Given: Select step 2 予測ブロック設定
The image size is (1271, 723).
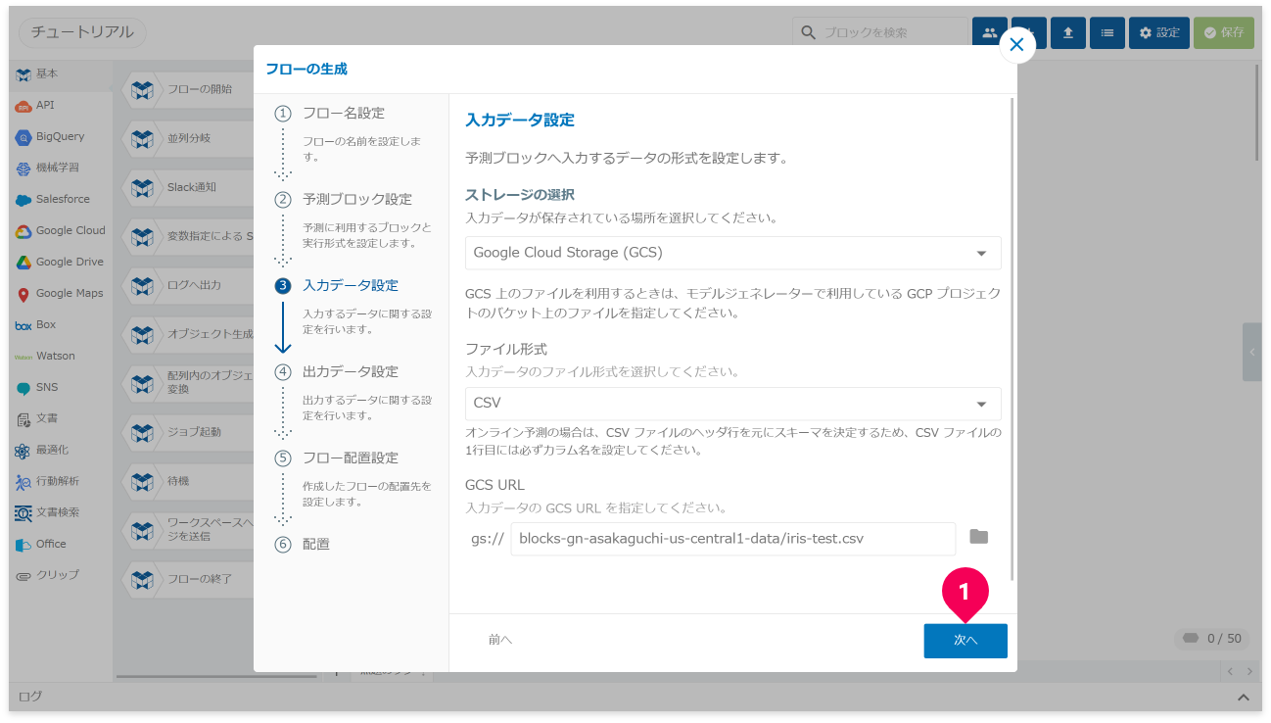Looking at the screenshot, I should point(344,199).
